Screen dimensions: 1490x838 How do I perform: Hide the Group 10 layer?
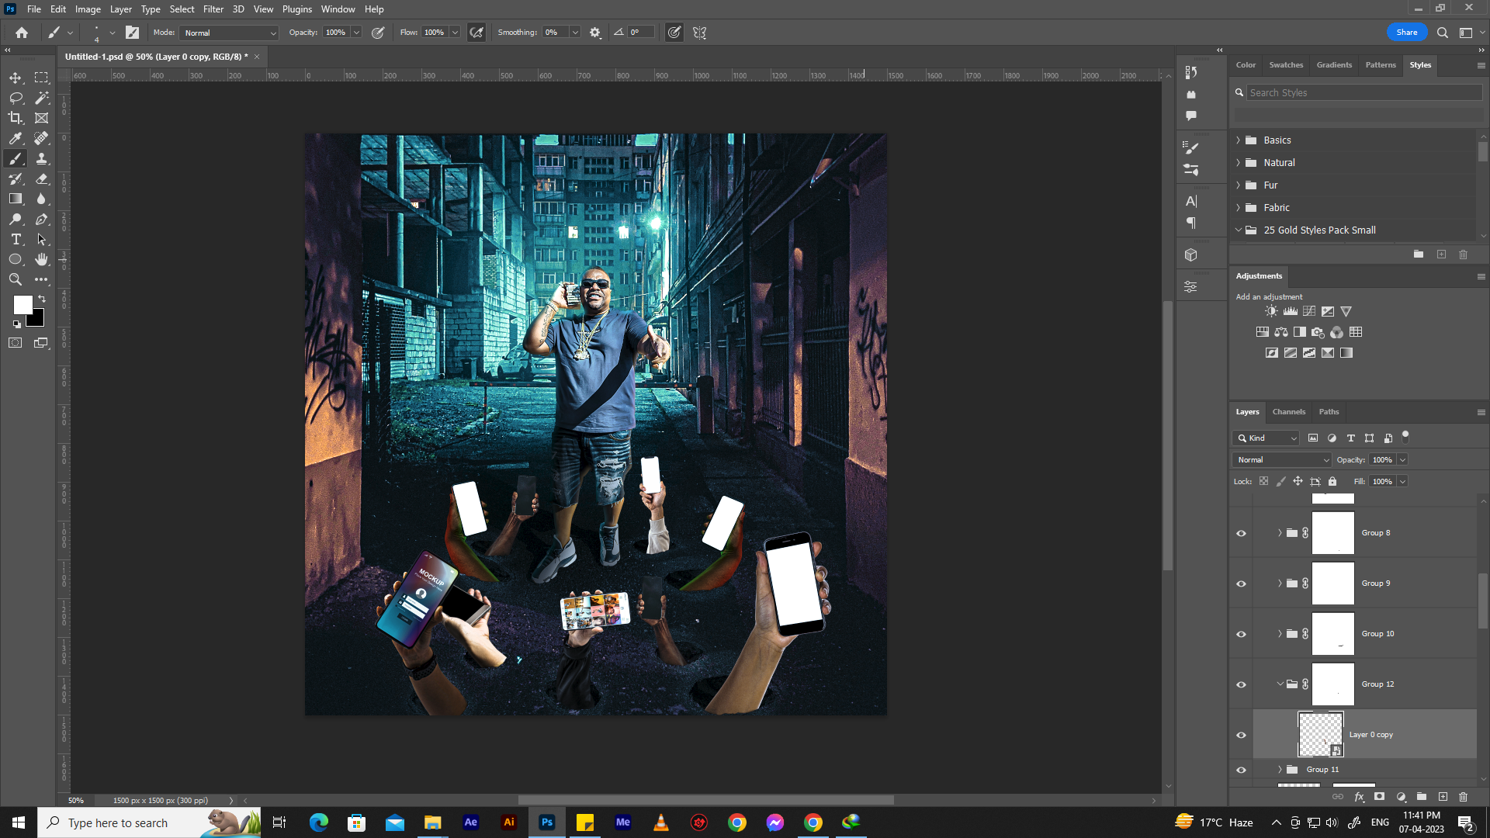coord(1241,634)
